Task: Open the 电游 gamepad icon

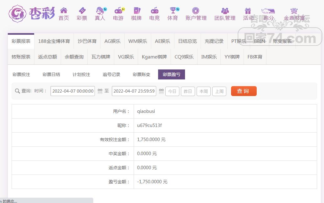Action: coord(118,11)
